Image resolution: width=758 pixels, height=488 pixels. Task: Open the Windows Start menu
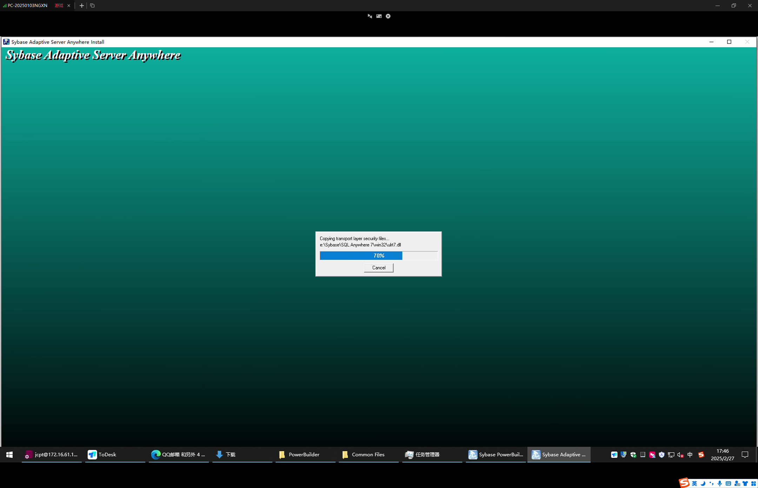pyautogui.click(x=9, y=454)
